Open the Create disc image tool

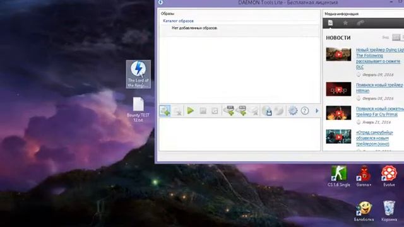pos(267,111)
